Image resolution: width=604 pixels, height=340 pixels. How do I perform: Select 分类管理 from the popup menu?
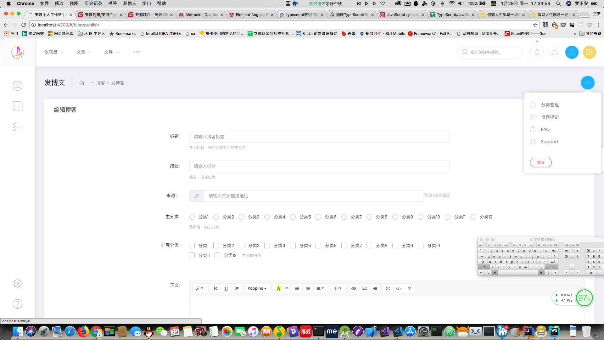tap(550, 105)
